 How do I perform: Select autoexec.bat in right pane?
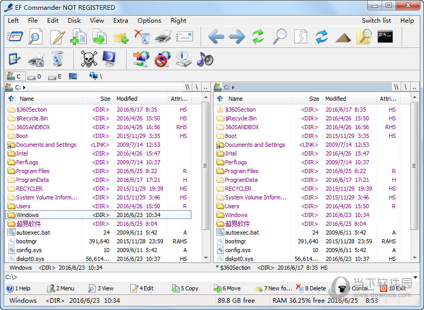click(307, 233)
